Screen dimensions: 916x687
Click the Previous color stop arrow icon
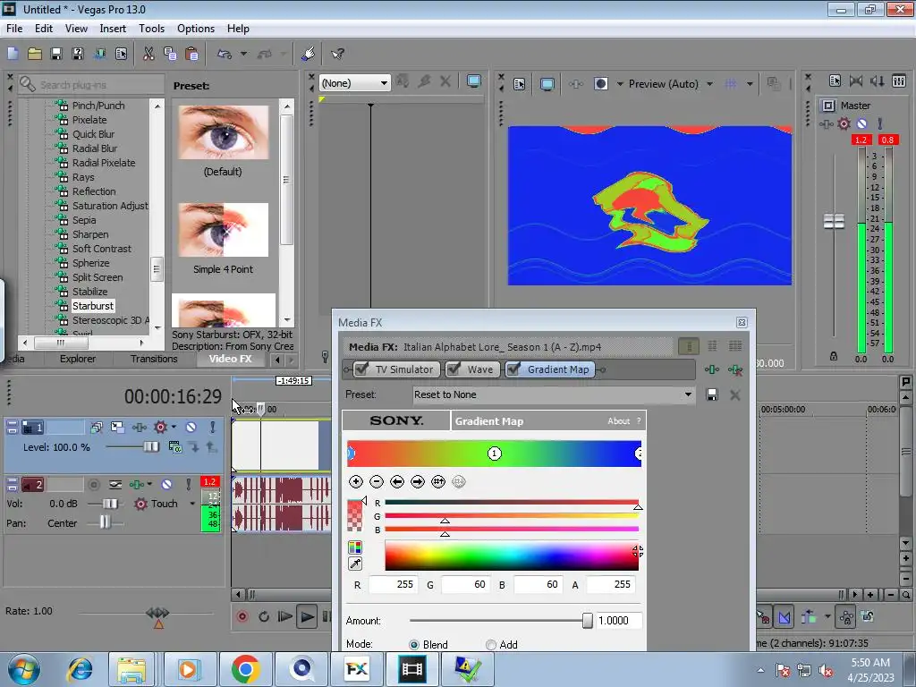(397, 481)
